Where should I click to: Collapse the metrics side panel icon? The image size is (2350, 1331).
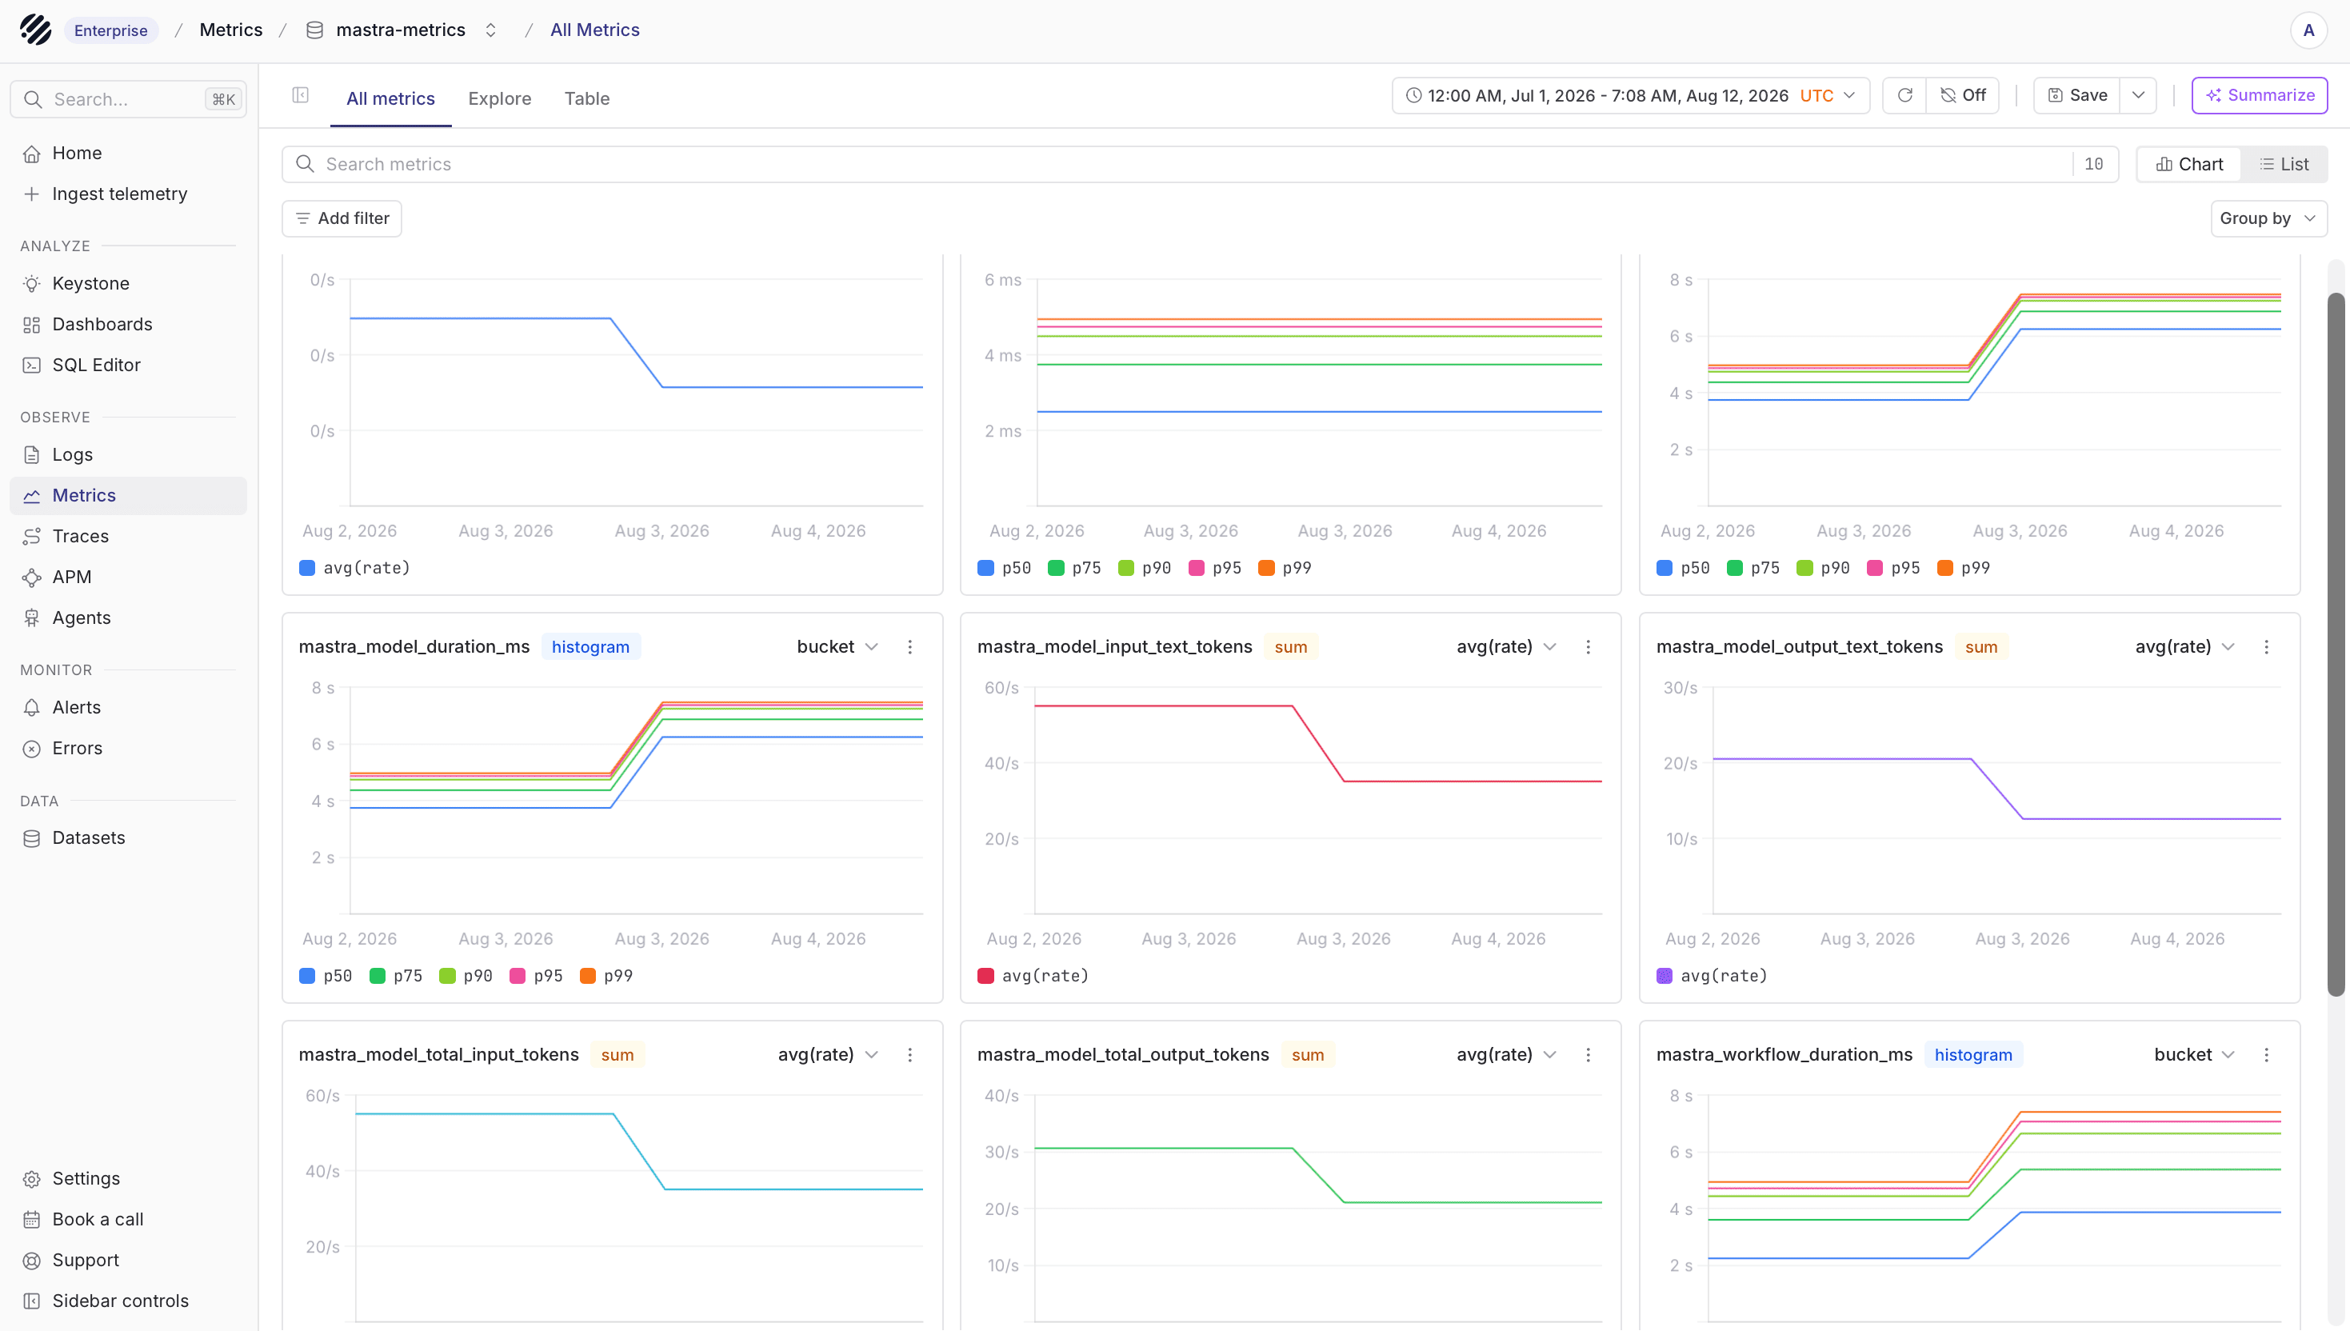[x=301, y=95]
